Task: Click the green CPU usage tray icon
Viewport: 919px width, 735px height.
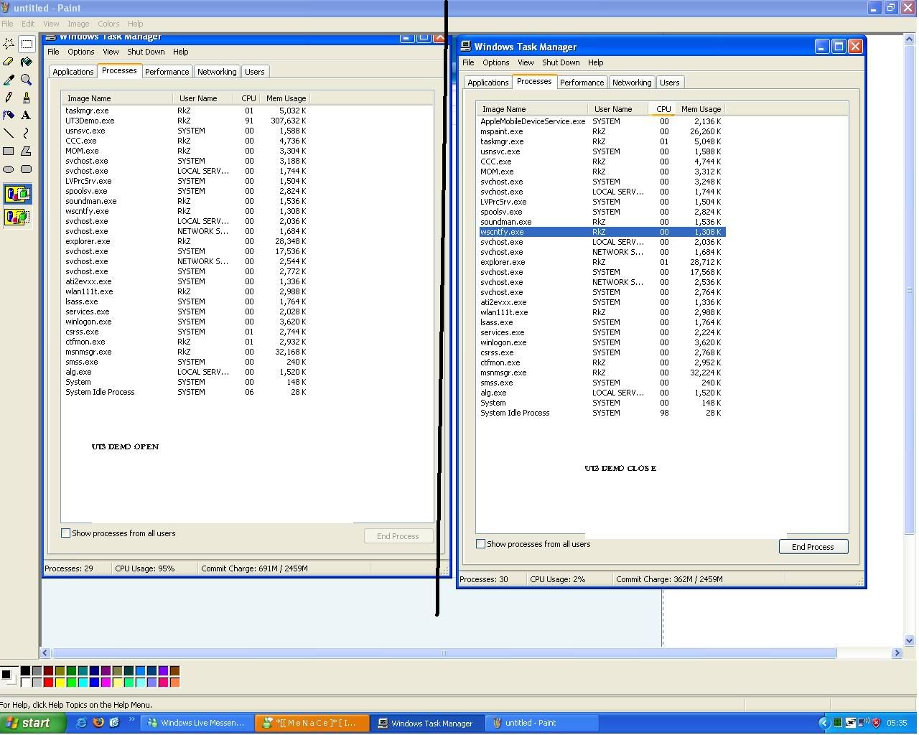Action: [838, 723]
